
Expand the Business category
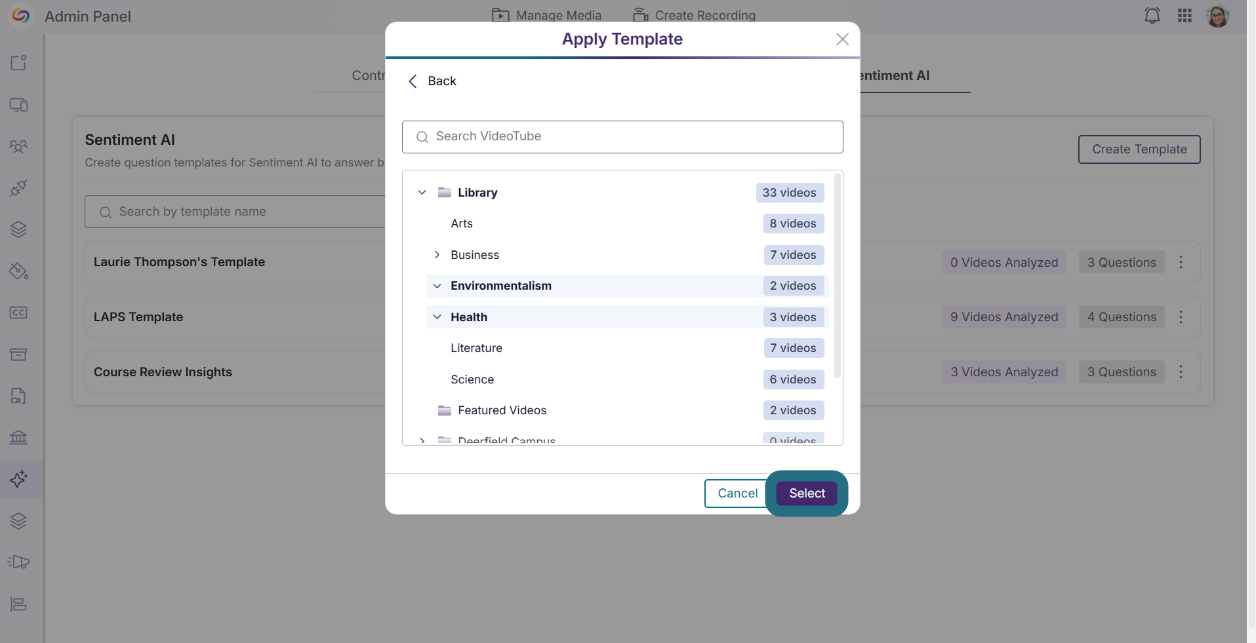(x=437, y=255)
